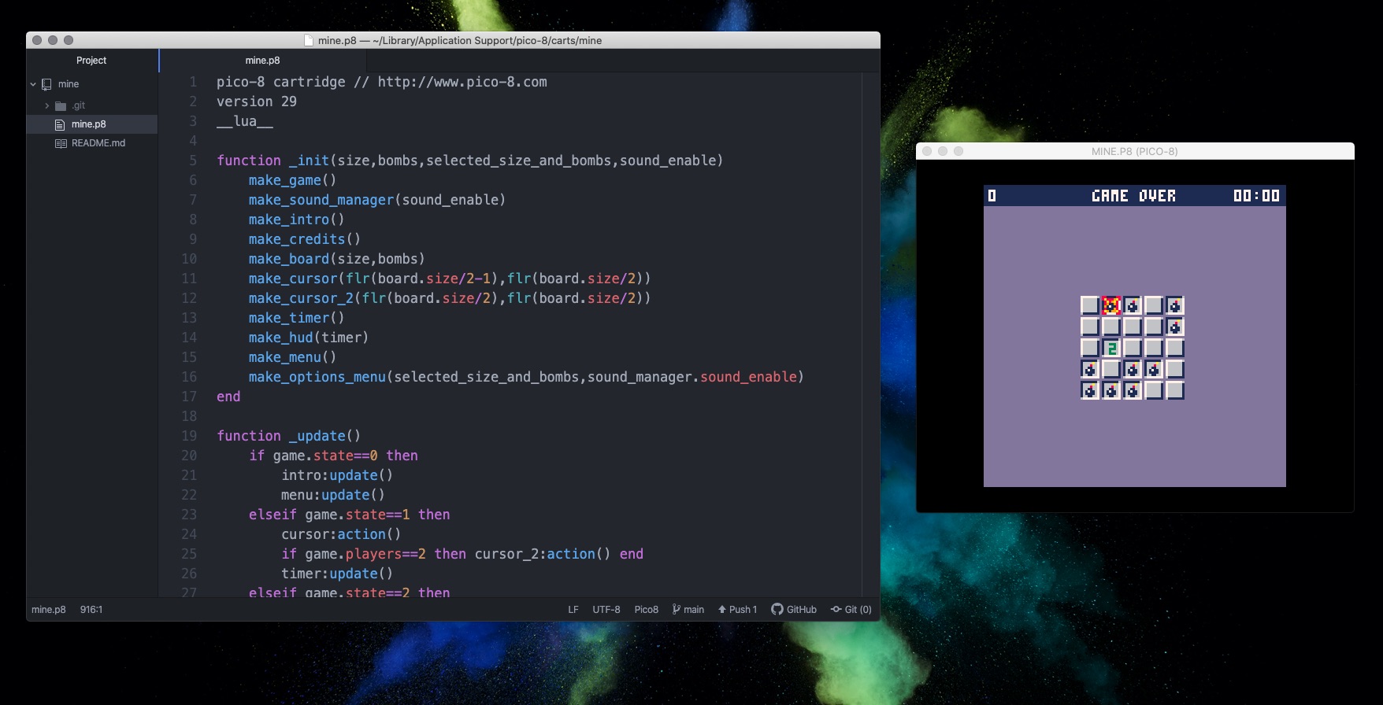Open the Git (0) changes panel

(x=851, y=609)
